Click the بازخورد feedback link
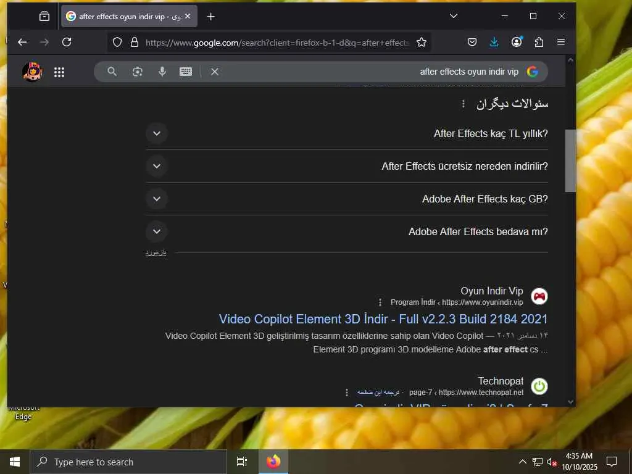 tap(156, 252)
